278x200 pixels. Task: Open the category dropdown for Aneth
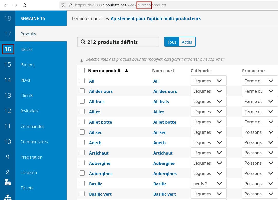click(208, 142)
